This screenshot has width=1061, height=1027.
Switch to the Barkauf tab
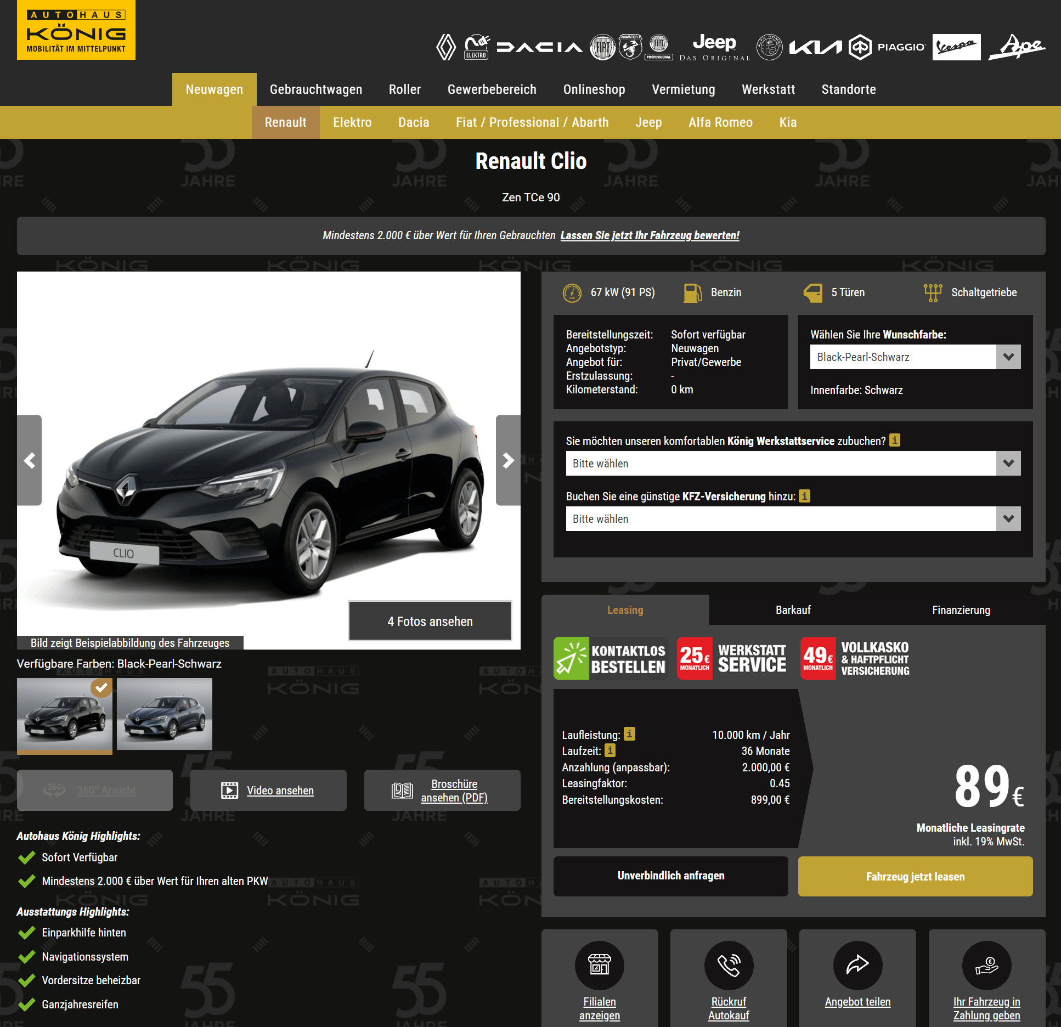tap(793, 610)
